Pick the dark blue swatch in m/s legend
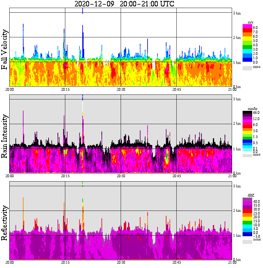 [247, 60]
